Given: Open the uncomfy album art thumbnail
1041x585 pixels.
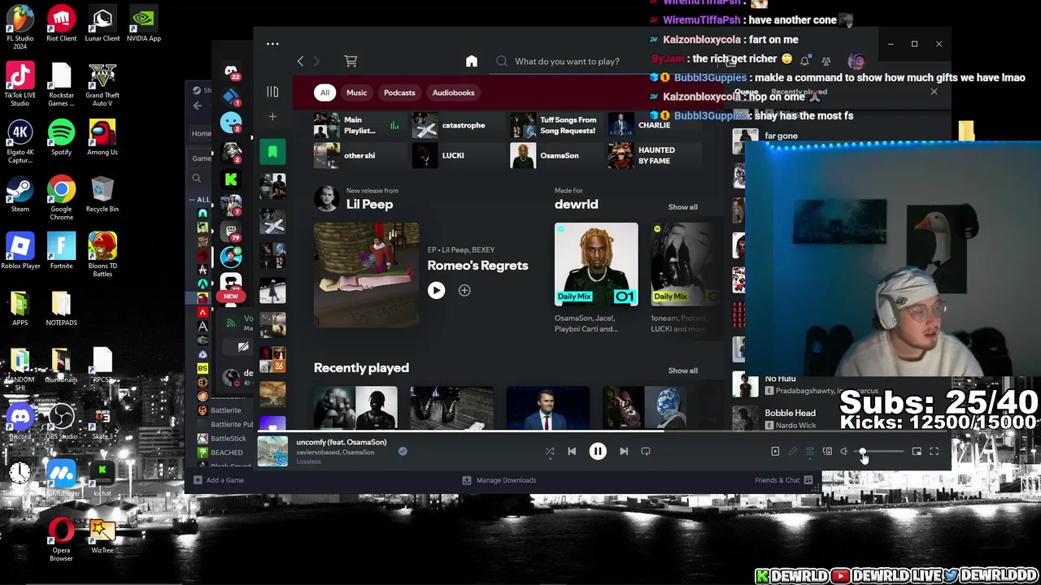Looking at the screenshot, I should [272, 451].
